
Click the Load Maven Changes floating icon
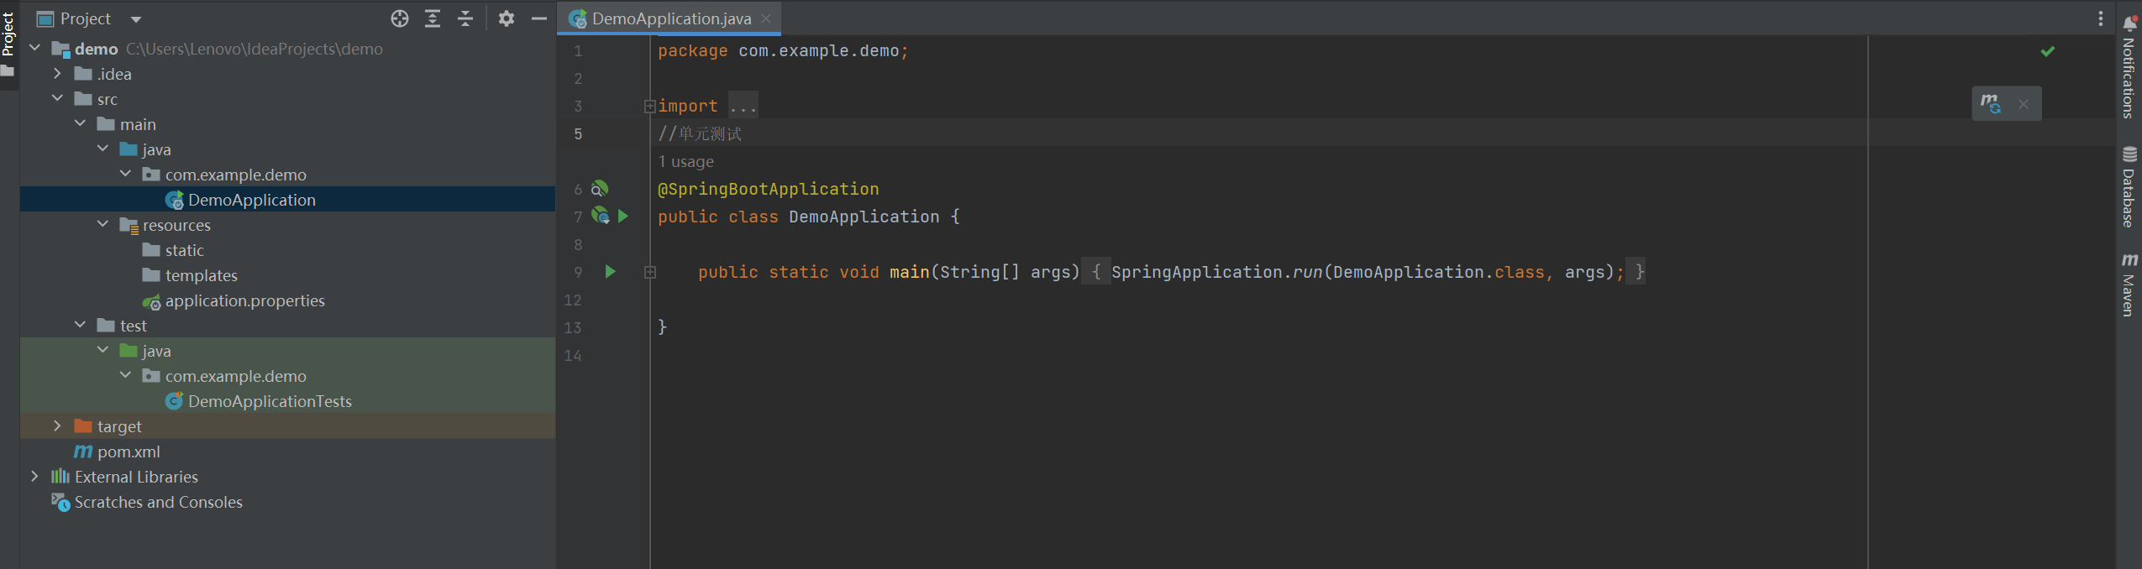point(1990,104)
